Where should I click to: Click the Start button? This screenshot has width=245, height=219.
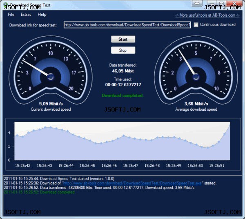point(123,39)
